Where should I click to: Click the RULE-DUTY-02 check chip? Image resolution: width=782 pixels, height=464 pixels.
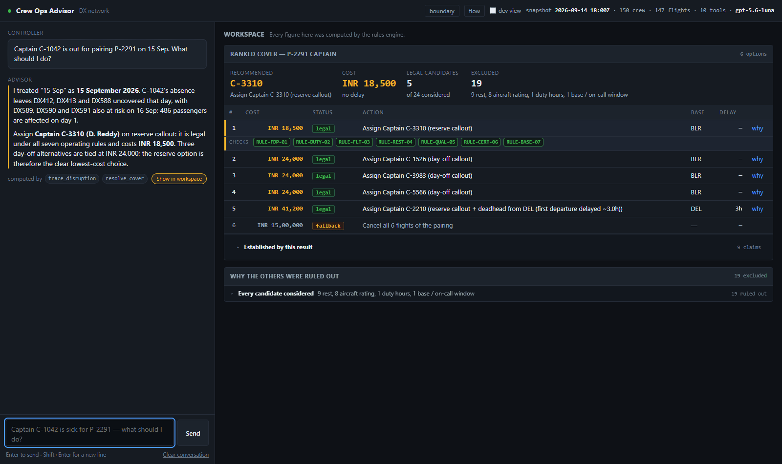pyautogui.click(x=313, y=142)
